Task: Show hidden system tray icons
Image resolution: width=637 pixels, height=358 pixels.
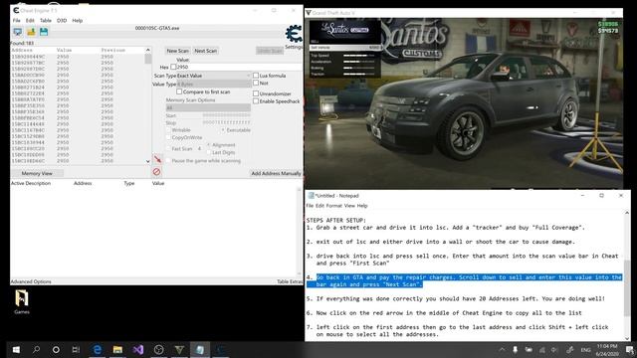Action: click(502, 349)
